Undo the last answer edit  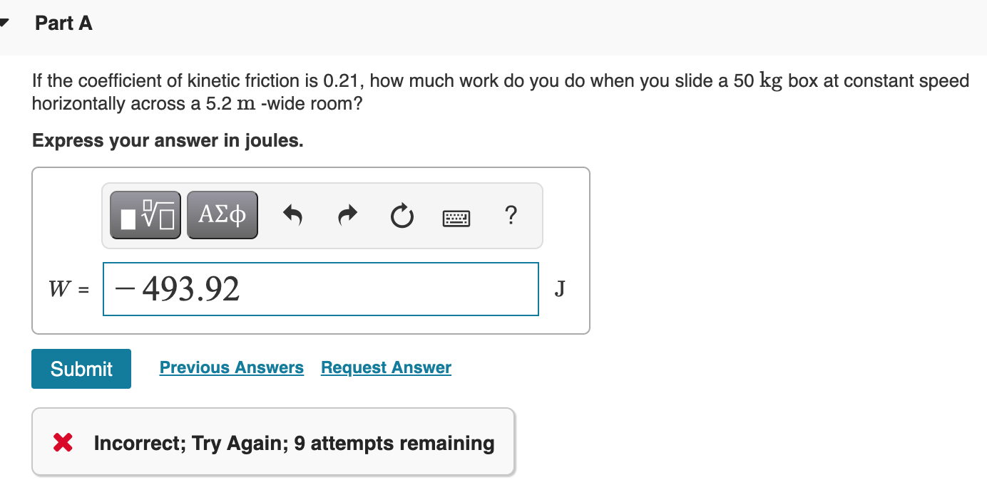pos(292,215)
